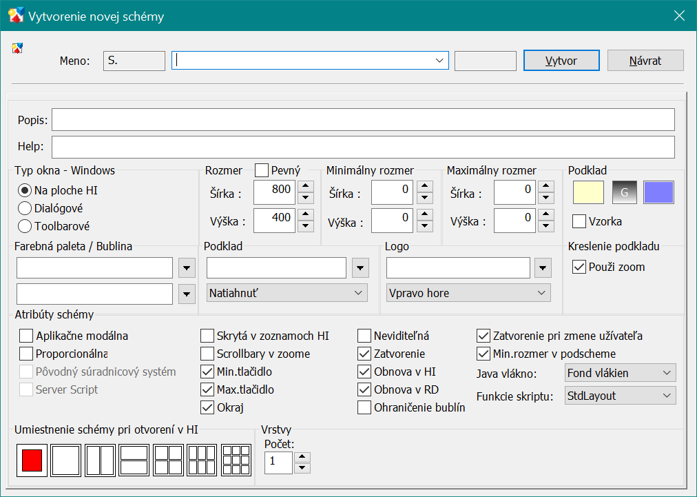This screenshot has height=497, width=697.
Task: Open the Java vlákno dropdown
Action: 620,373
